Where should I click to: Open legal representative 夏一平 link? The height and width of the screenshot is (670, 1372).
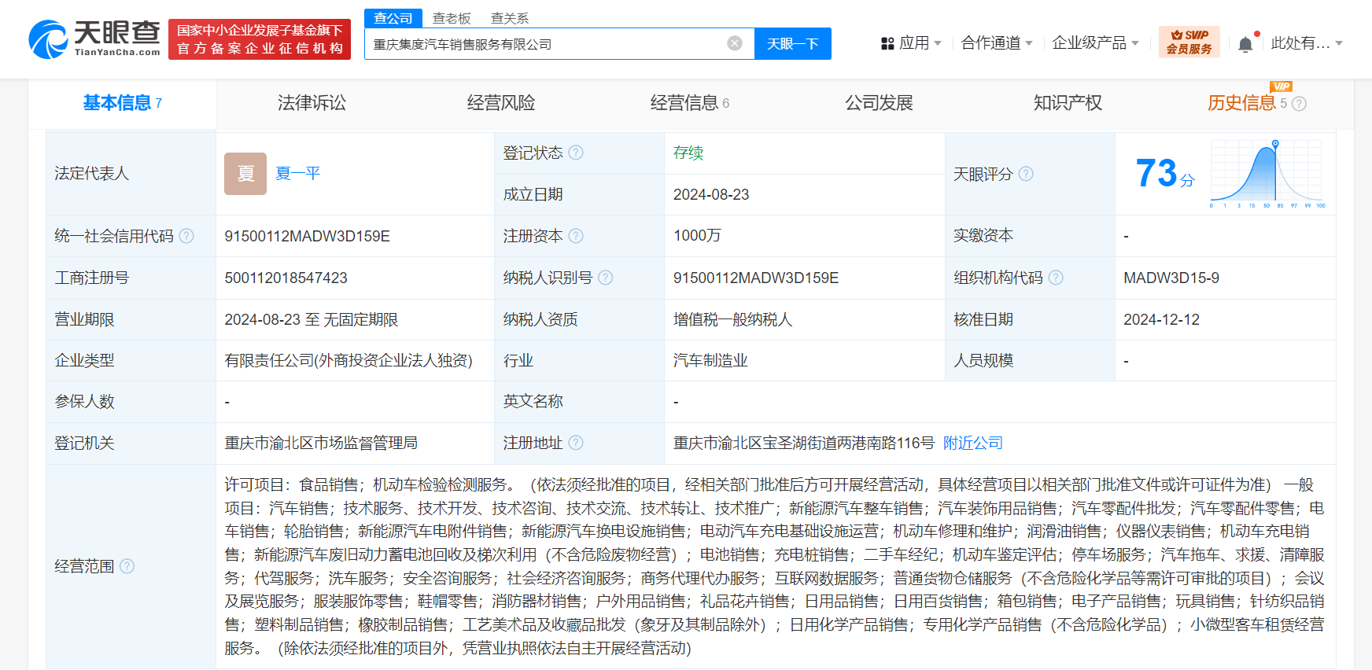(x=298, y=174)
